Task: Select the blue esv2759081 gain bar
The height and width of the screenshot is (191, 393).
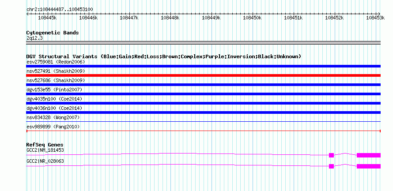Action: point(203,66)
